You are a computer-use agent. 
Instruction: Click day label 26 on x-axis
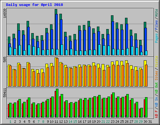[127, 122]
